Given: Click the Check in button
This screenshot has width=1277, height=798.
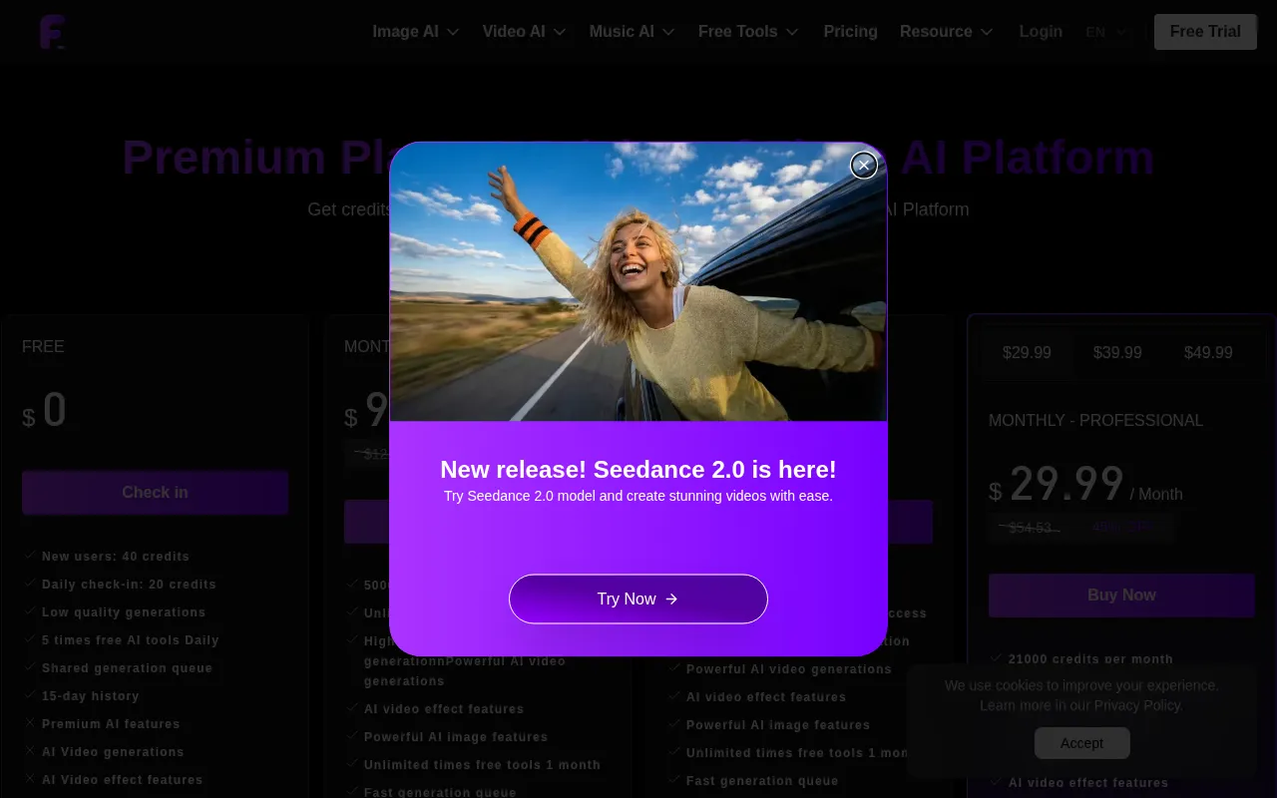Looking at the screenshot, I should pyautogui.click(x=155, y=493).
